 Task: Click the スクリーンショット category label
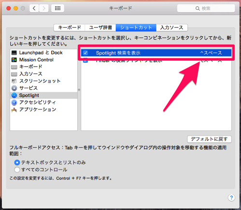coord(40,81)
